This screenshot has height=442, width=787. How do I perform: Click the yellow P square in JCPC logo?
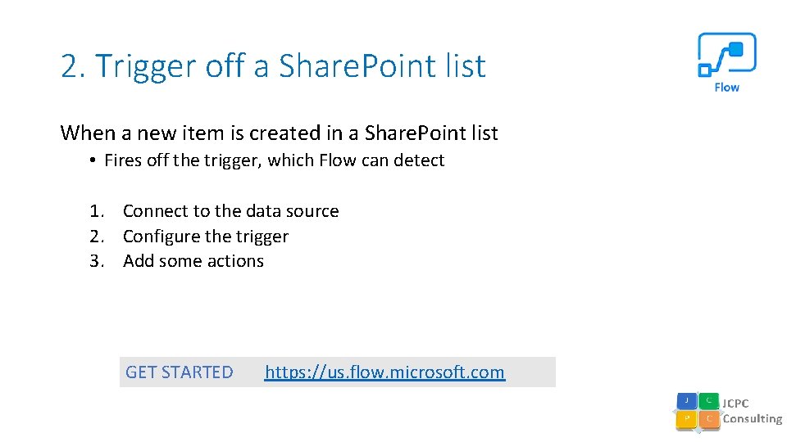(686, 419)
